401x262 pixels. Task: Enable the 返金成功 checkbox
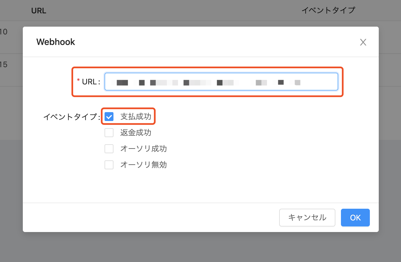click(109, 133)
